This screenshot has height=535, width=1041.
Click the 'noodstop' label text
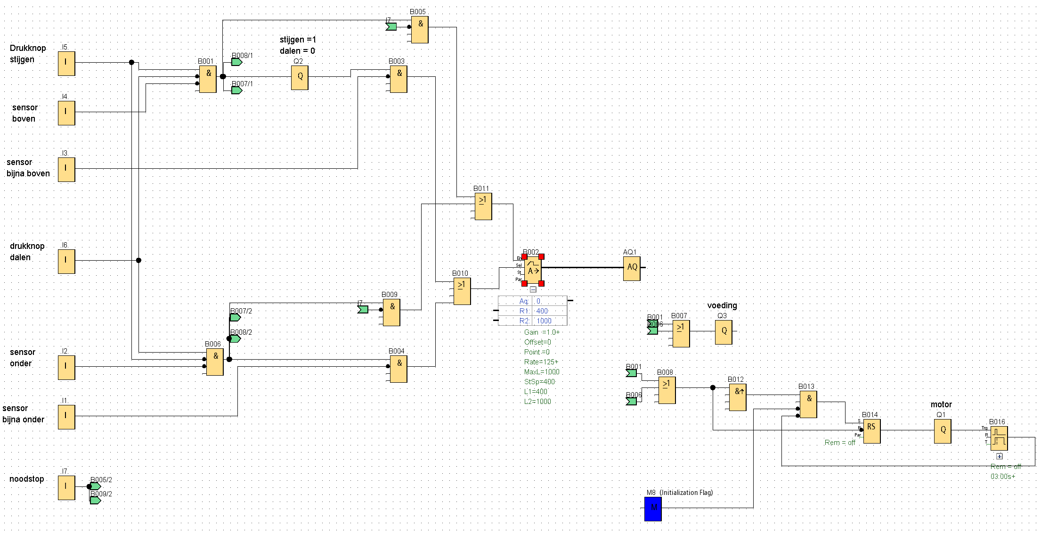click(x=27, y=479)
